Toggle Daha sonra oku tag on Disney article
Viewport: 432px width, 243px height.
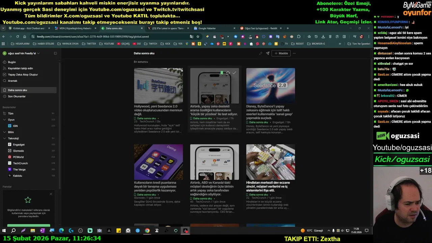click(x=257, y=122)
